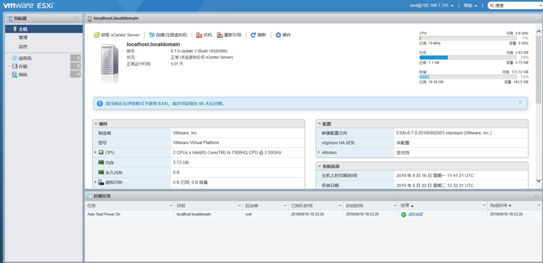Viewport: 543px width, 263px height.
Task: Open Virtual Machines (虚拟机) in navigator
Action: pos(25,58)
